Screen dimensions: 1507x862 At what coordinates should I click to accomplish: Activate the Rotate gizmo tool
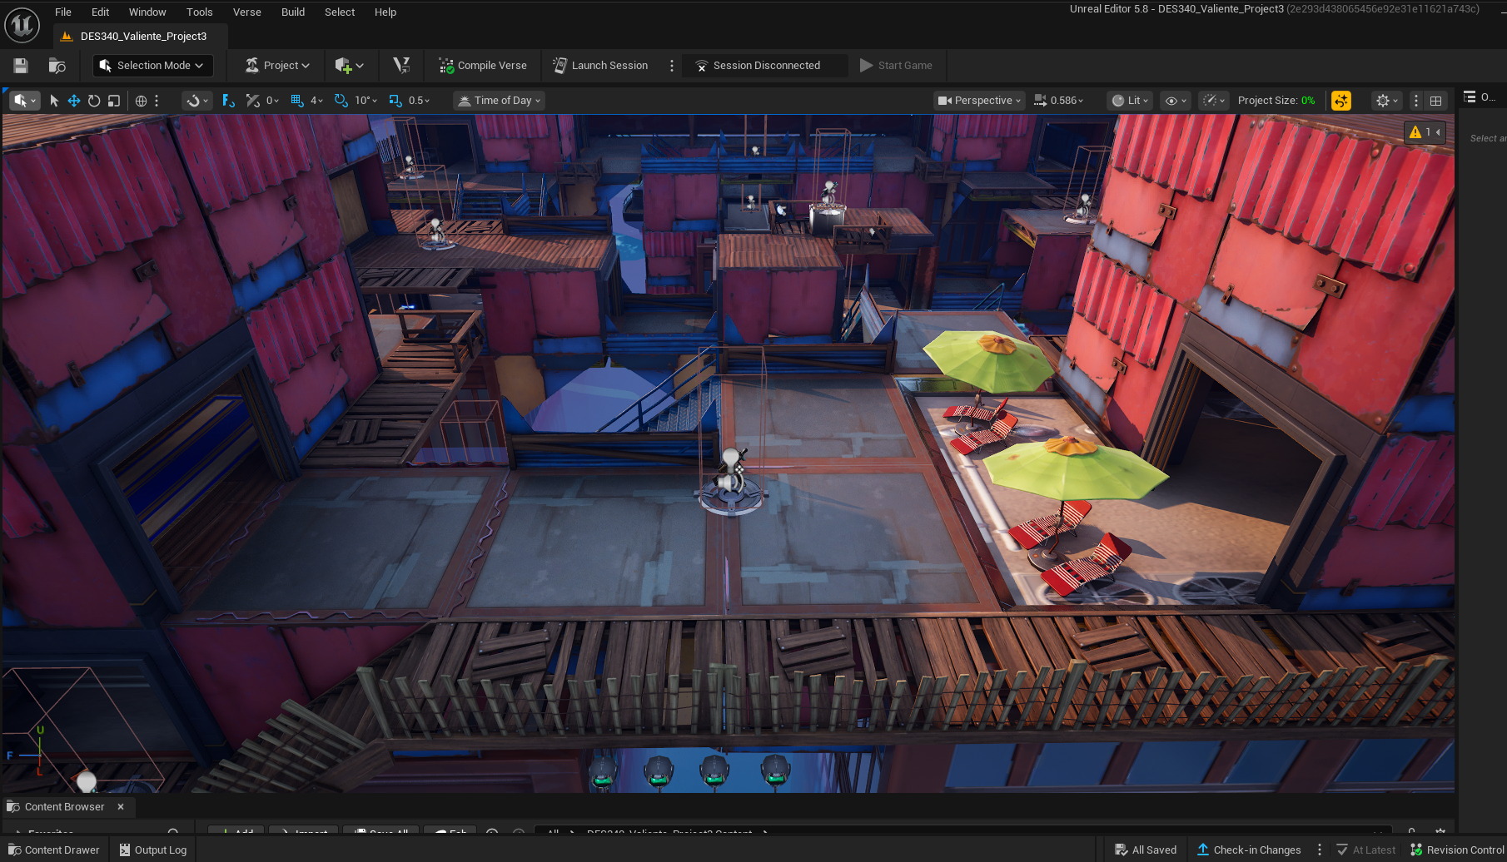coord(94,101)
